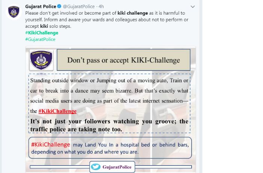Click the bold 'kiki challenge' text in the tweet
Image resolution: width=263 pixels, height=173 pixels.
[x=133, y=13]
